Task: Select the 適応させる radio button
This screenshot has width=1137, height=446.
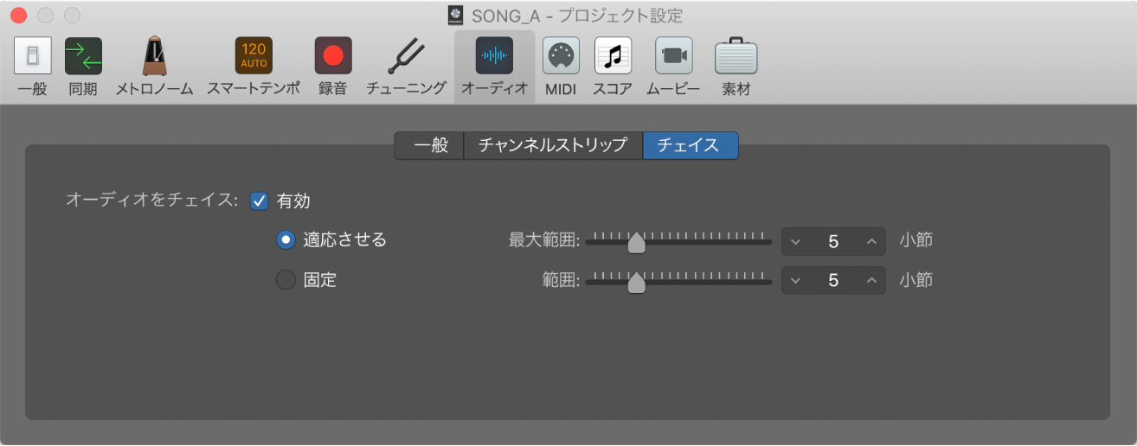Action: [286, 240]
